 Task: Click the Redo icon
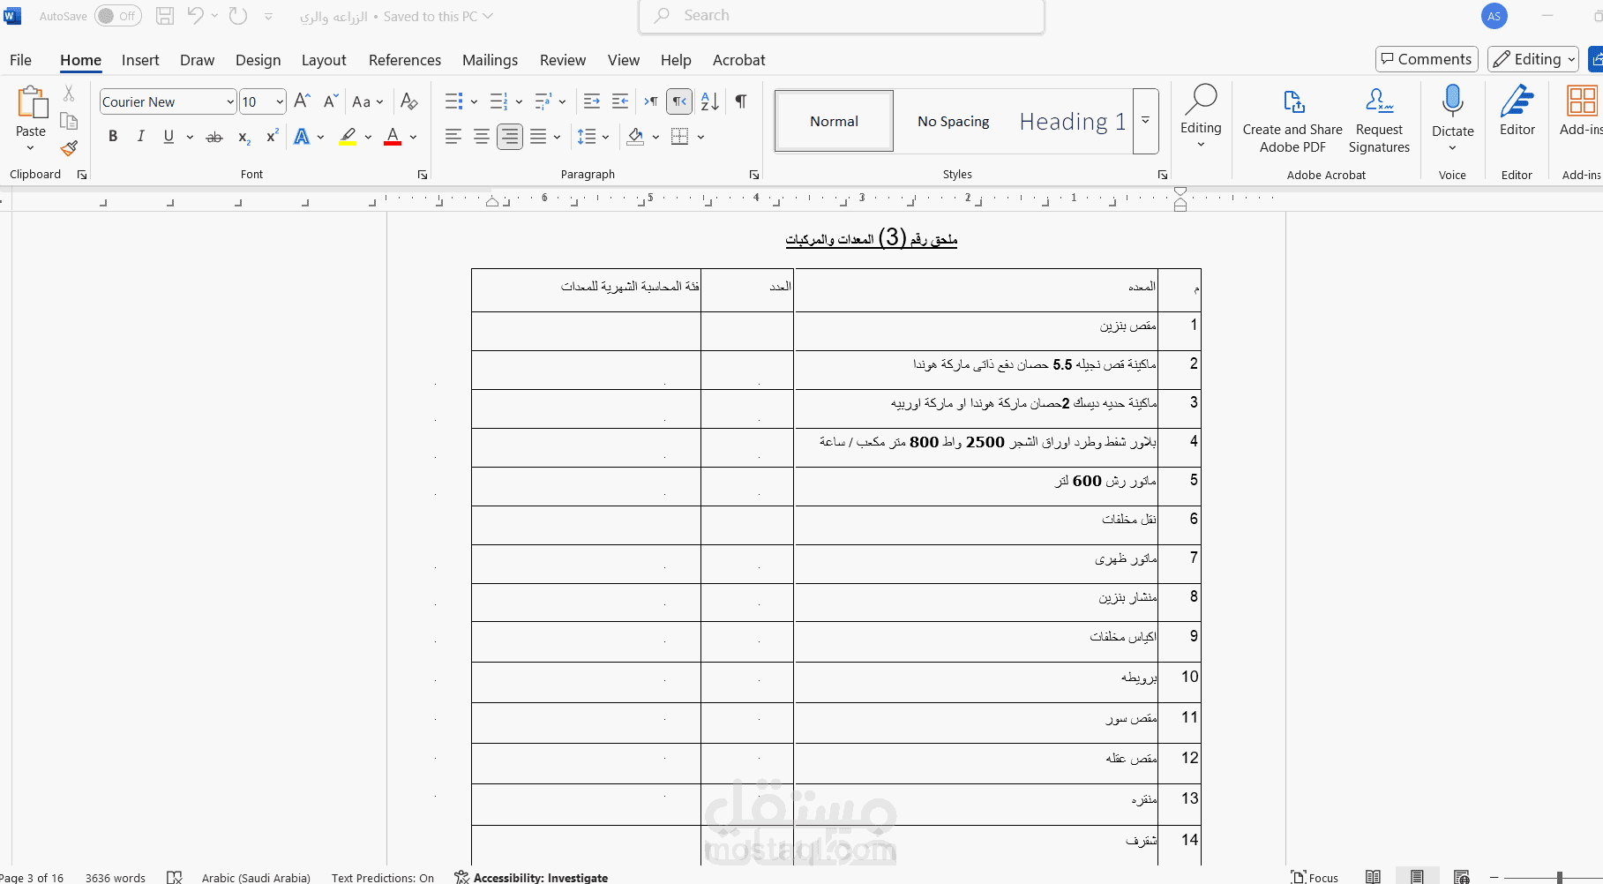pyautogui.click(x=238, y=16)
